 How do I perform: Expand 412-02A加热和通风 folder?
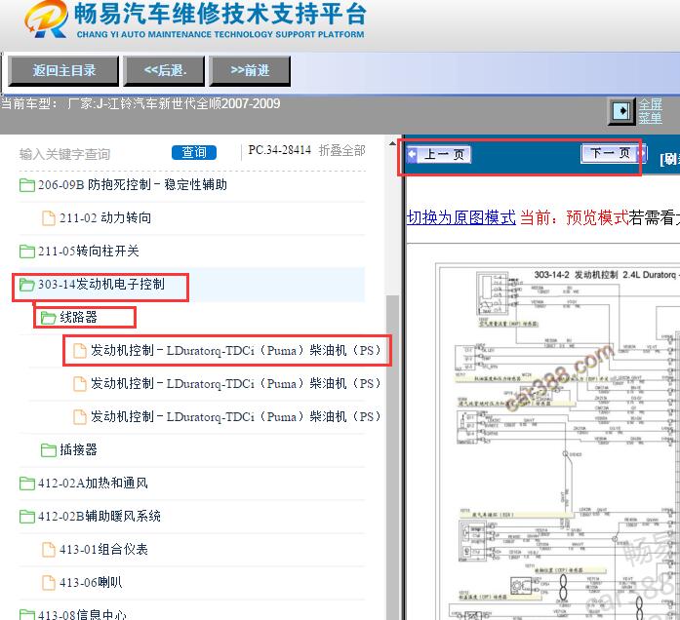93,484
